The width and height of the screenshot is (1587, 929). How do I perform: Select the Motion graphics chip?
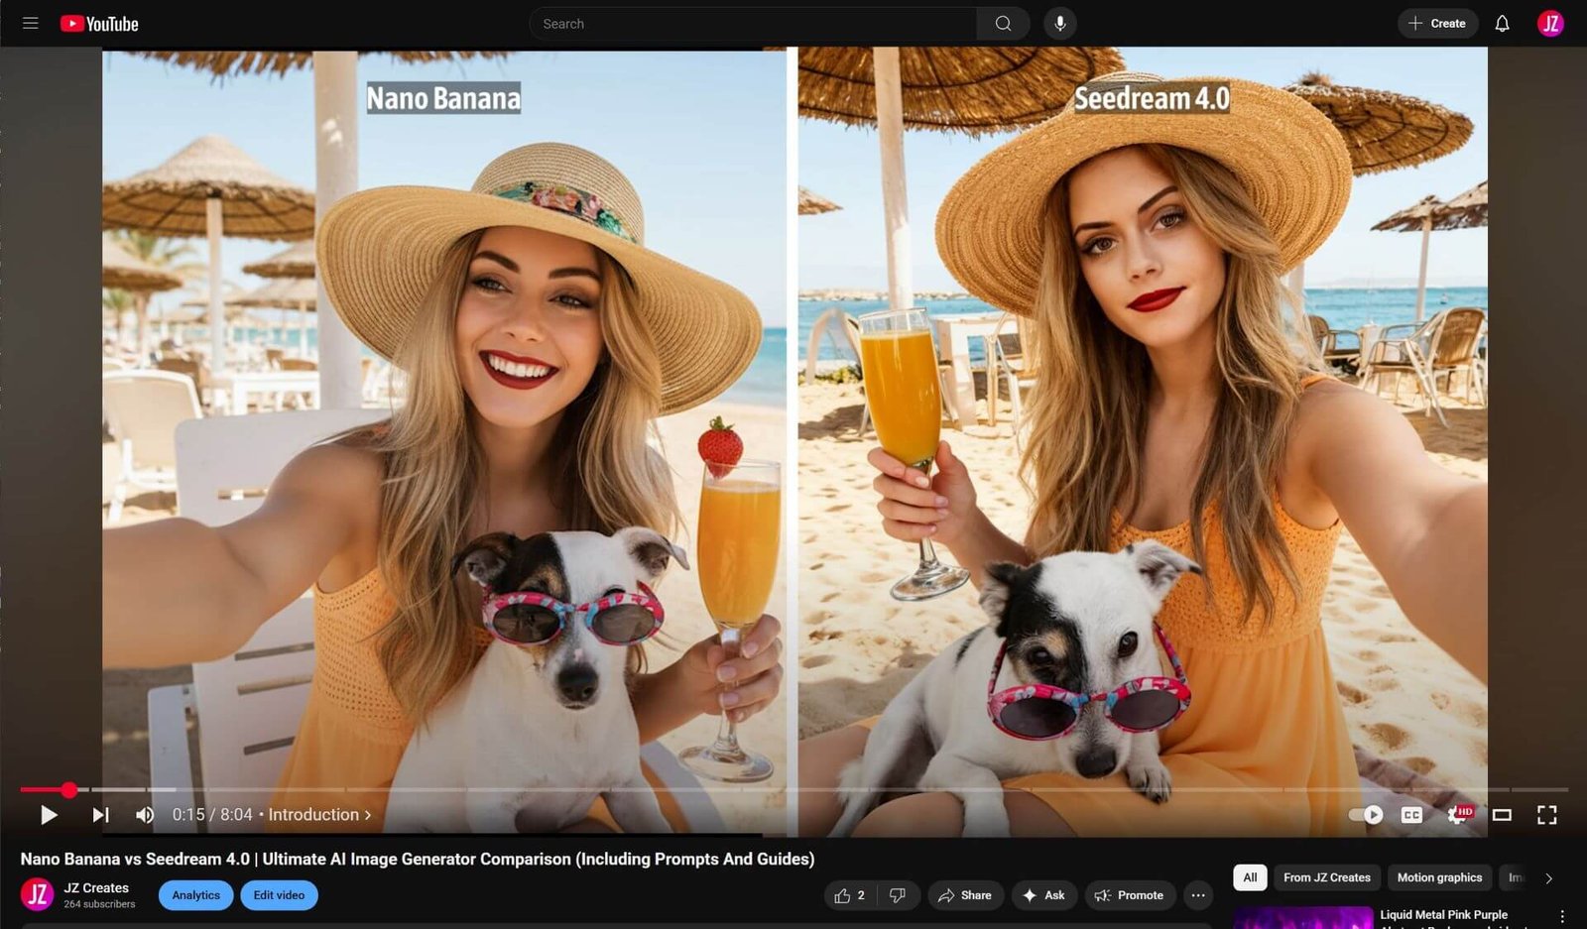[1439, 877]
